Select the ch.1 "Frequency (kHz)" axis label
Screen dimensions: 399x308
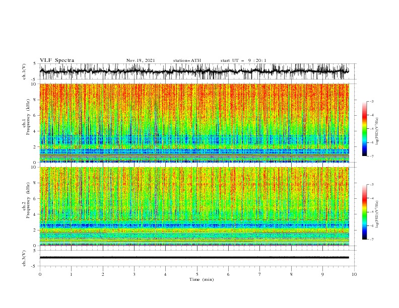[x=28, y=117]
